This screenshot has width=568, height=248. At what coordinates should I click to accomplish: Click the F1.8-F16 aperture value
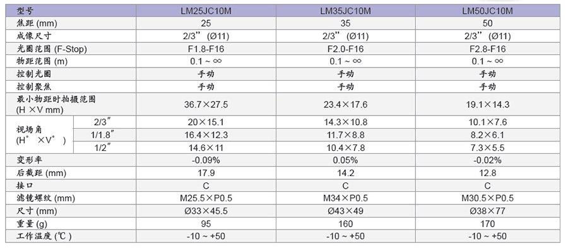coord(206,49)
